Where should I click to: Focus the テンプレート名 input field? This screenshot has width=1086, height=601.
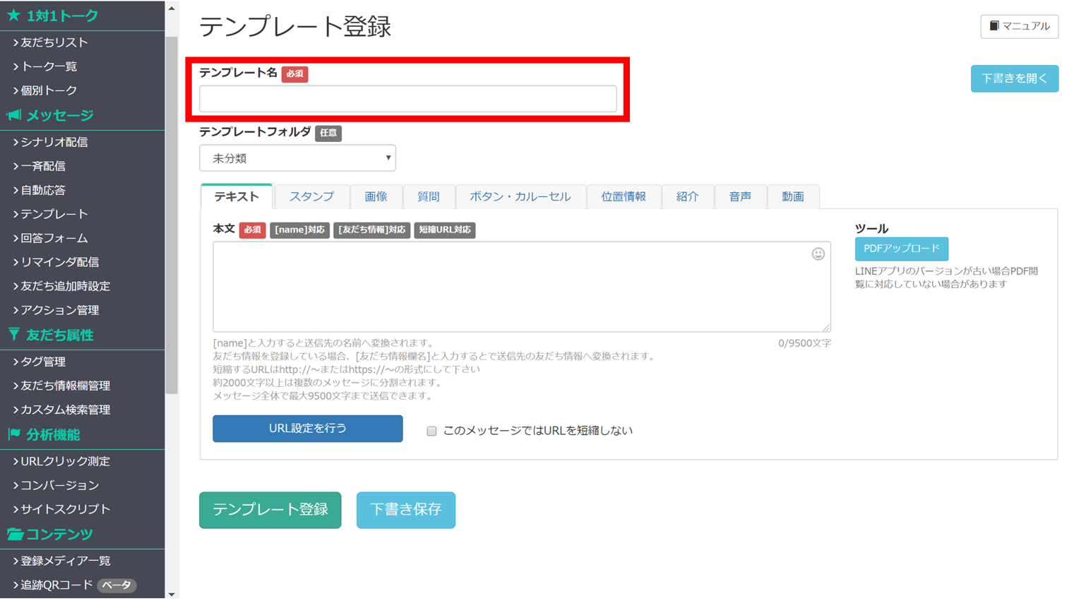[408, 99]
